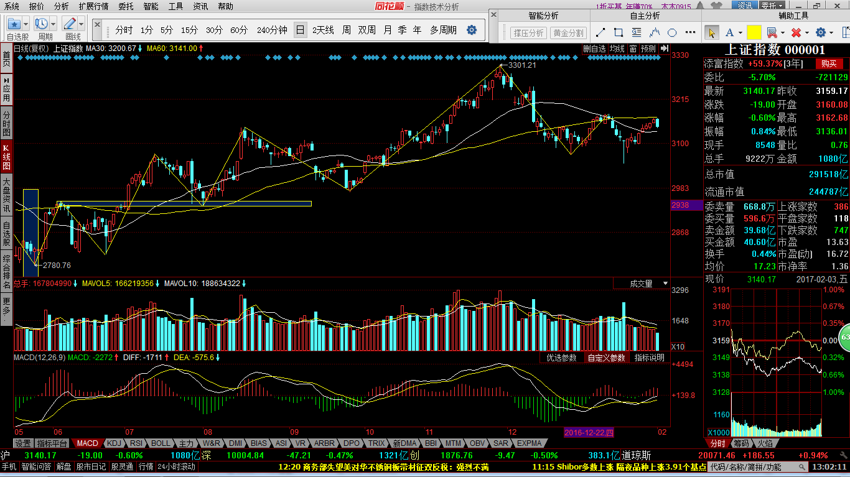Click the 资讯 button at top right
Screen dimensions: 850x477
pyautogui.click(x=745, y=6)
